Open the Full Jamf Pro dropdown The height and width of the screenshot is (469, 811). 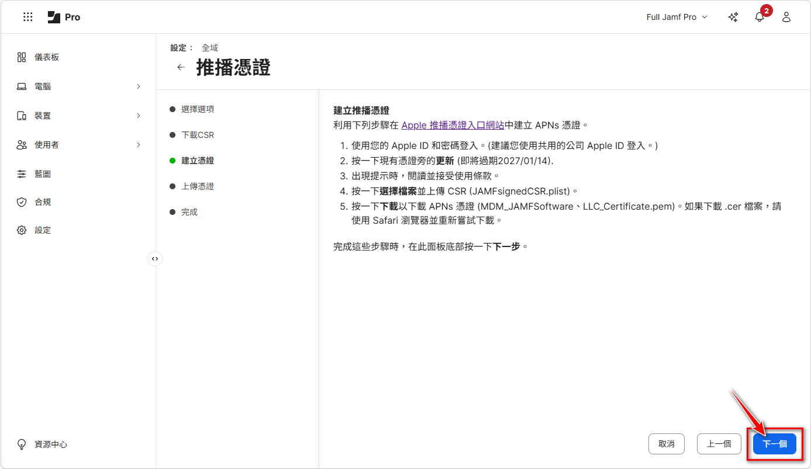click(677, 17)
